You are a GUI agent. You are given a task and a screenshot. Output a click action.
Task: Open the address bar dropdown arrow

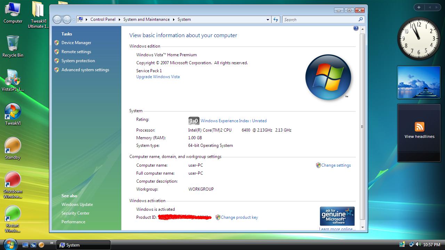267,19
